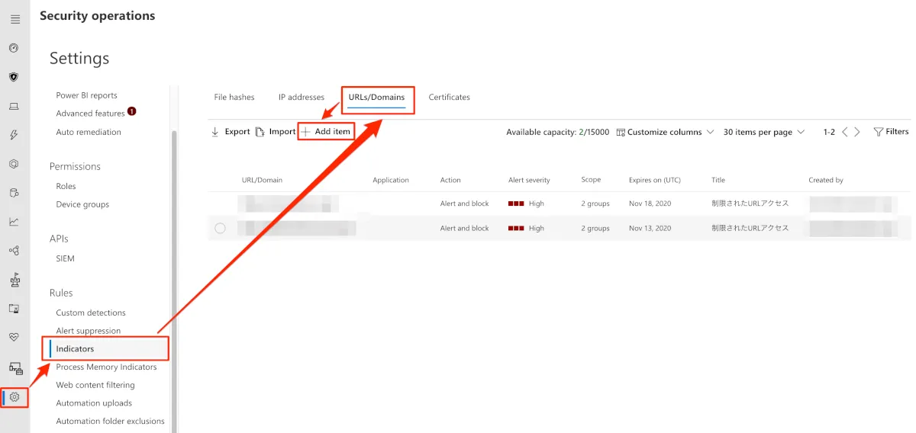This screenshot has width=916, height=433.
Task: Open the database Advanced hunting icon
Action: point(14,193)
